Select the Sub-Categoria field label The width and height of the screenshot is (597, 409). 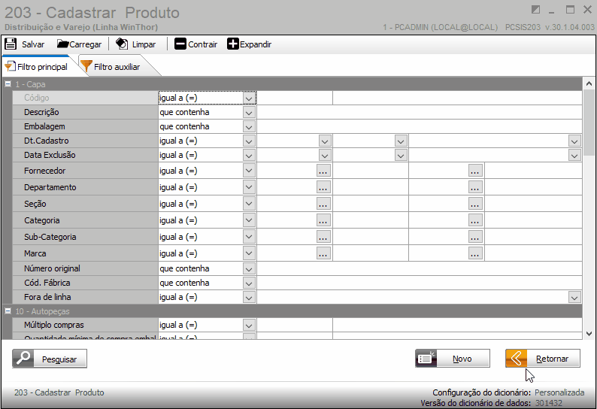click(50, 237)
